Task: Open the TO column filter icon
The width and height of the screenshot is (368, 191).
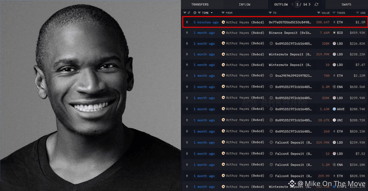Action: coord(270,13)
